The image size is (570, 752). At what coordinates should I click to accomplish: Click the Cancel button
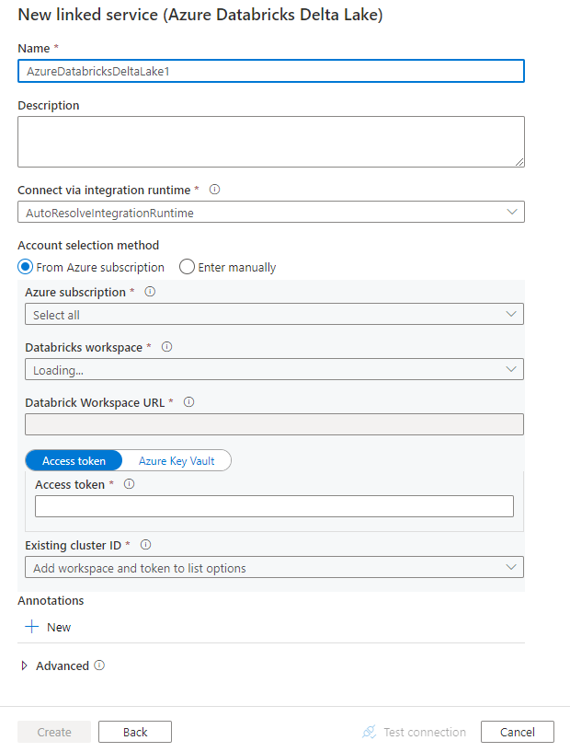(x=517, y=732)
